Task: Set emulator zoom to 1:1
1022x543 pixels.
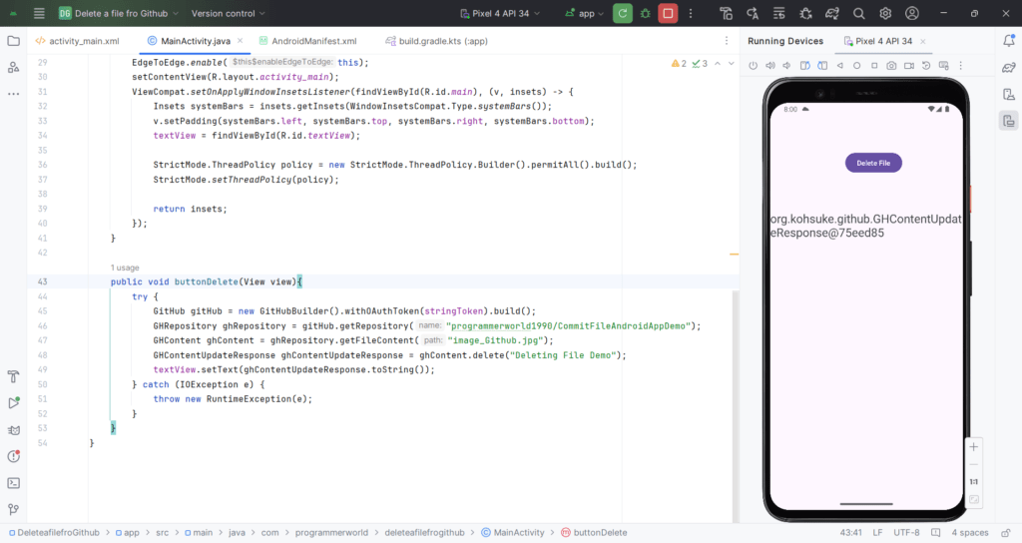Action: [973, 482]
